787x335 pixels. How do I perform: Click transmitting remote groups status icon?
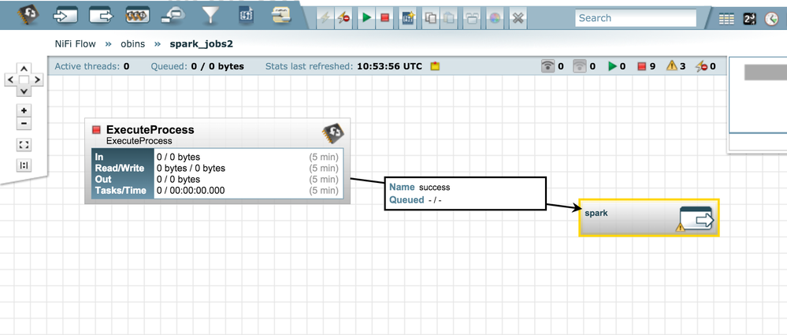(548, 65)
